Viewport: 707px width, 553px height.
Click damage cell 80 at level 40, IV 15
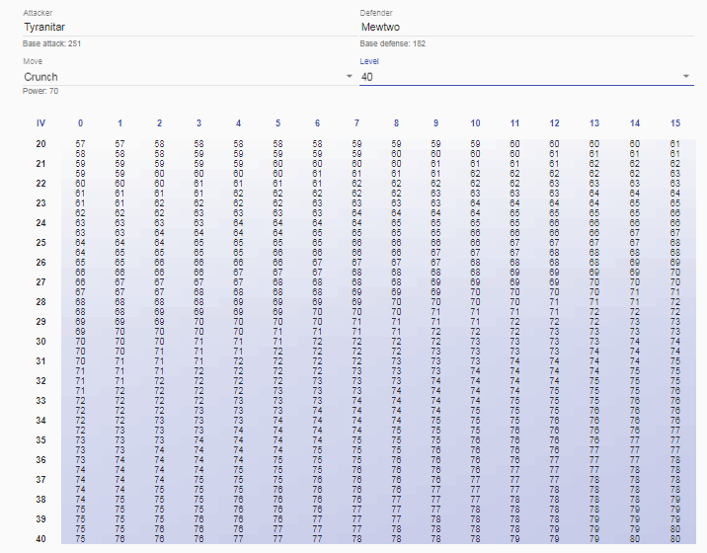675,539
